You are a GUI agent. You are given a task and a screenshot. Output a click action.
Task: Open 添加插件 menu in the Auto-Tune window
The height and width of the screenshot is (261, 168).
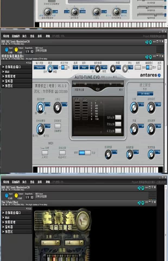(x=16, y=36)
